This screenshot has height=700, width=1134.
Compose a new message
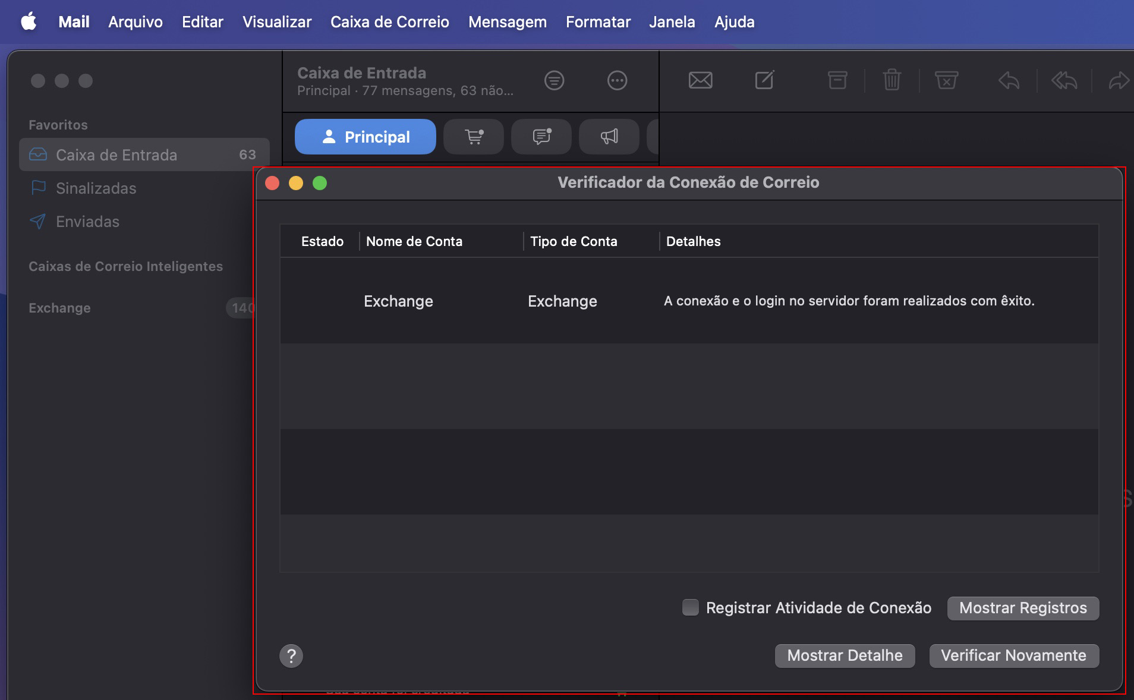tap(764, 80)
